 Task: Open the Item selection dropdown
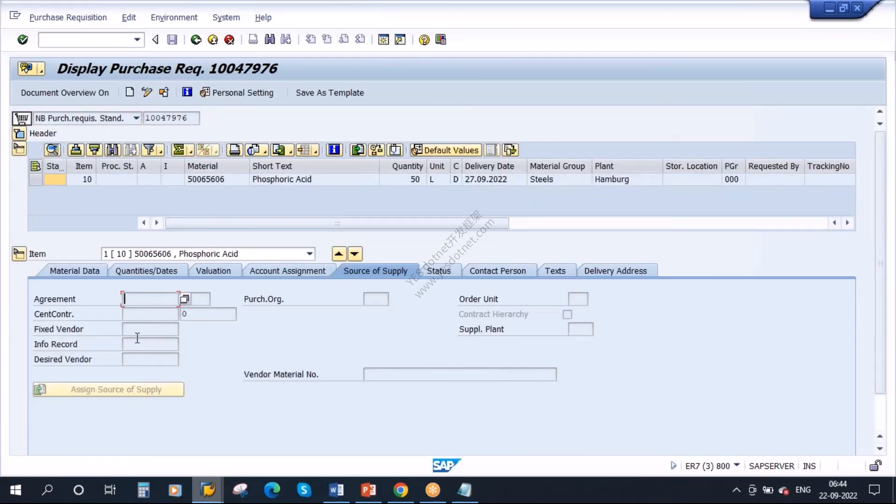309,254
